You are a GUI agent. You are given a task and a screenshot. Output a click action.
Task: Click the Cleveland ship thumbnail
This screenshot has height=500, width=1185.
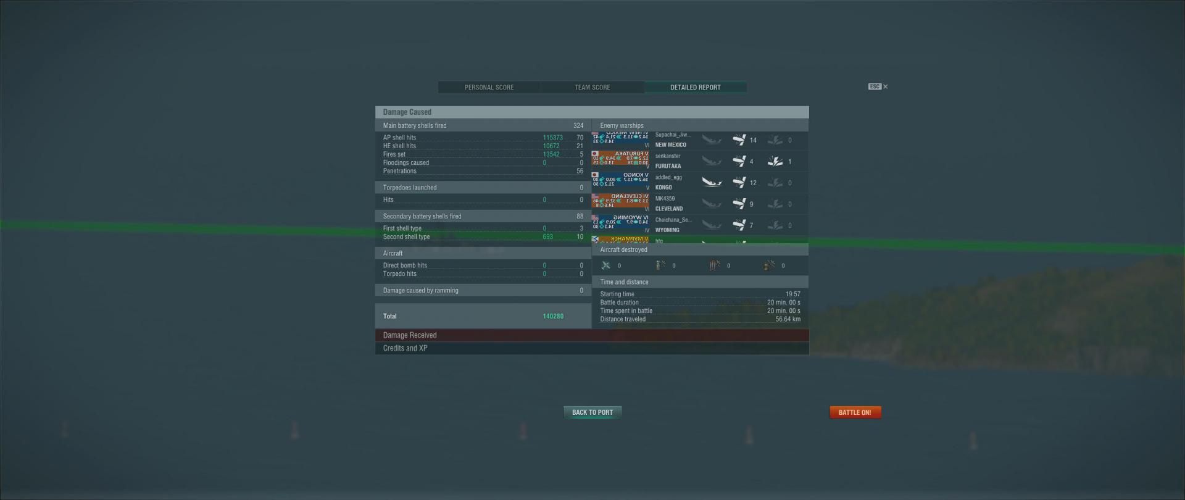tap(620, 202)
